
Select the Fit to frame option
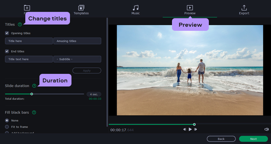click(x=7, y=127)
